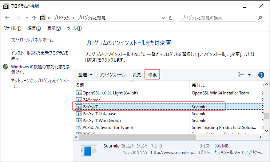This screenshot has height=162, width=270.
Task: Click the 596 MB size value
Action: point(222,146)
